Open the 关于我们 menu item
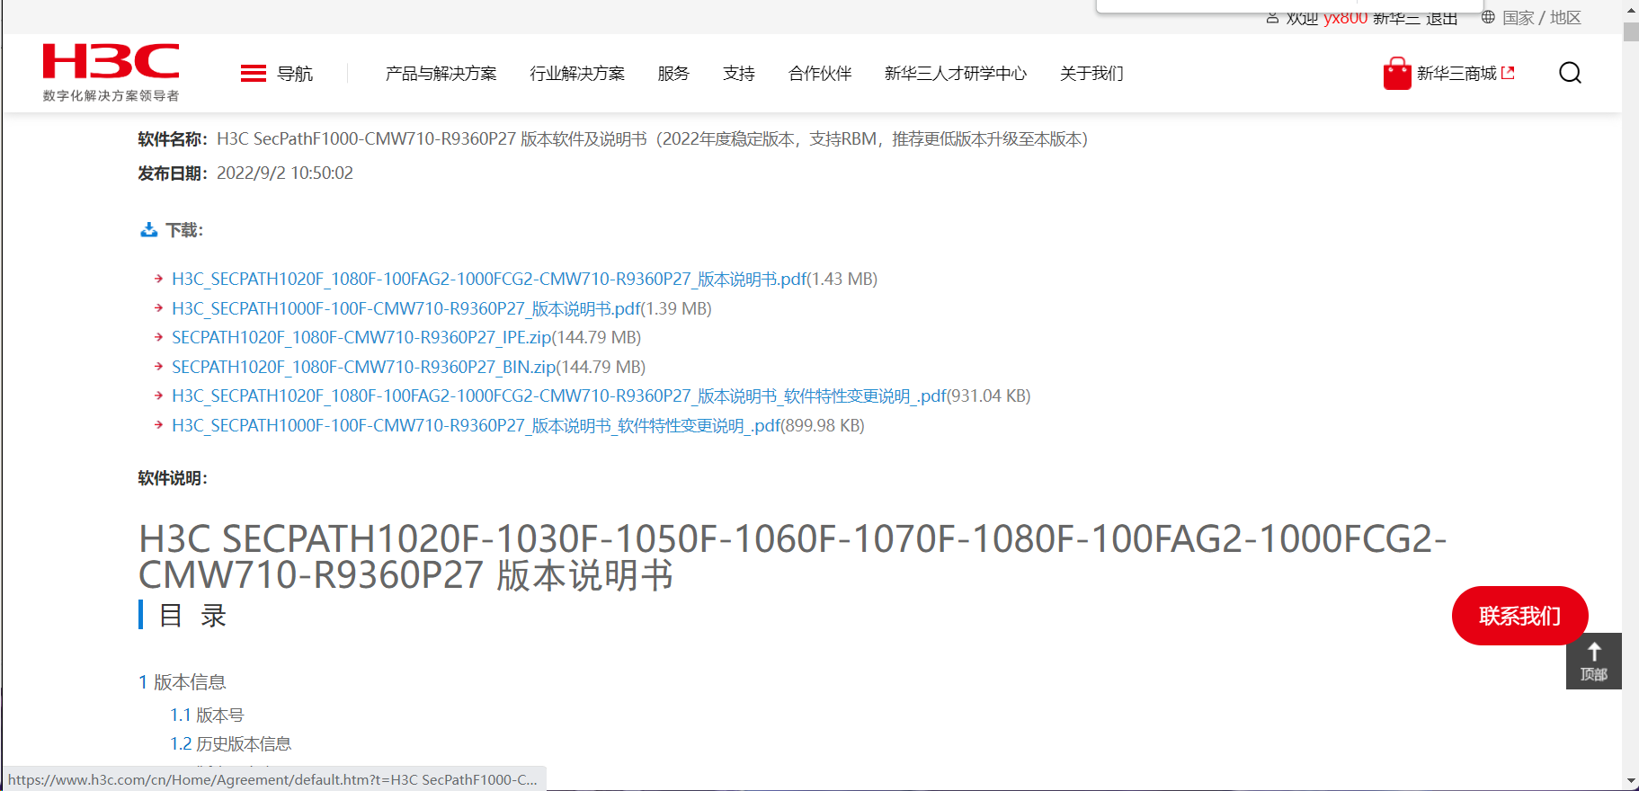 coord(1091,74)
